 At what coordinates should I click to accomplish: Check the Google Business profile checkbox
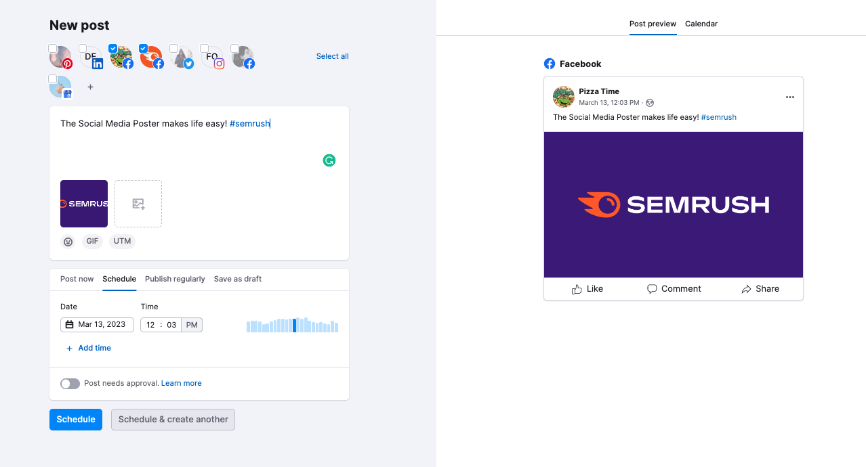tap(53, 79)
